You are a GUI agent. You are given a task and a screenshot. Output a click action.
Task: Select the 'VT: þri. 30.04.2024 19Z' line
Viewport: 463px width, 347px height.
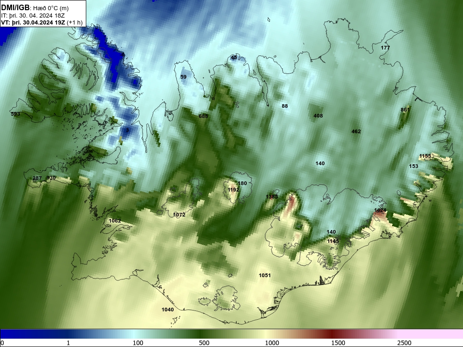tap(32, 22)
